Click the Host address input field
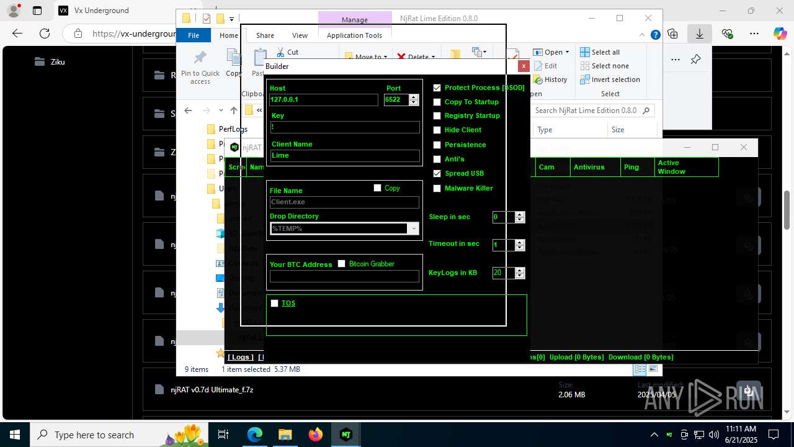Image resolution: width=794 pixels, height=447 pixels. [323, 99]
